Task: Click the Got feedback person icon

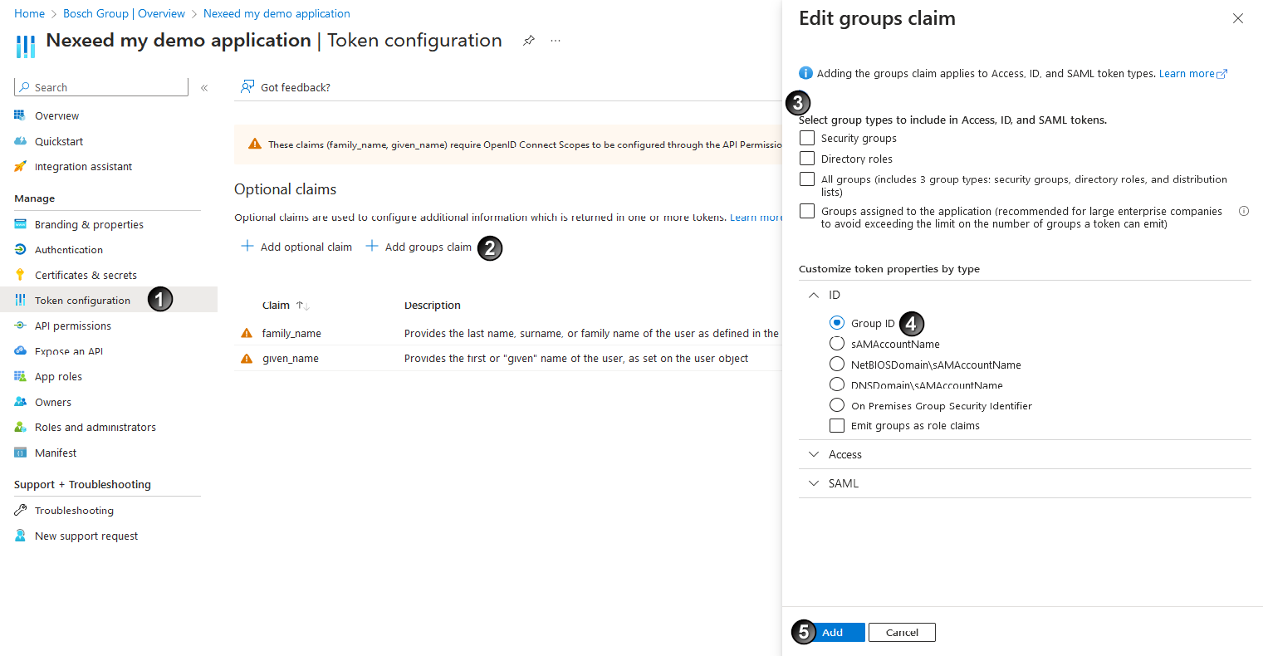Action: (247, 86)
